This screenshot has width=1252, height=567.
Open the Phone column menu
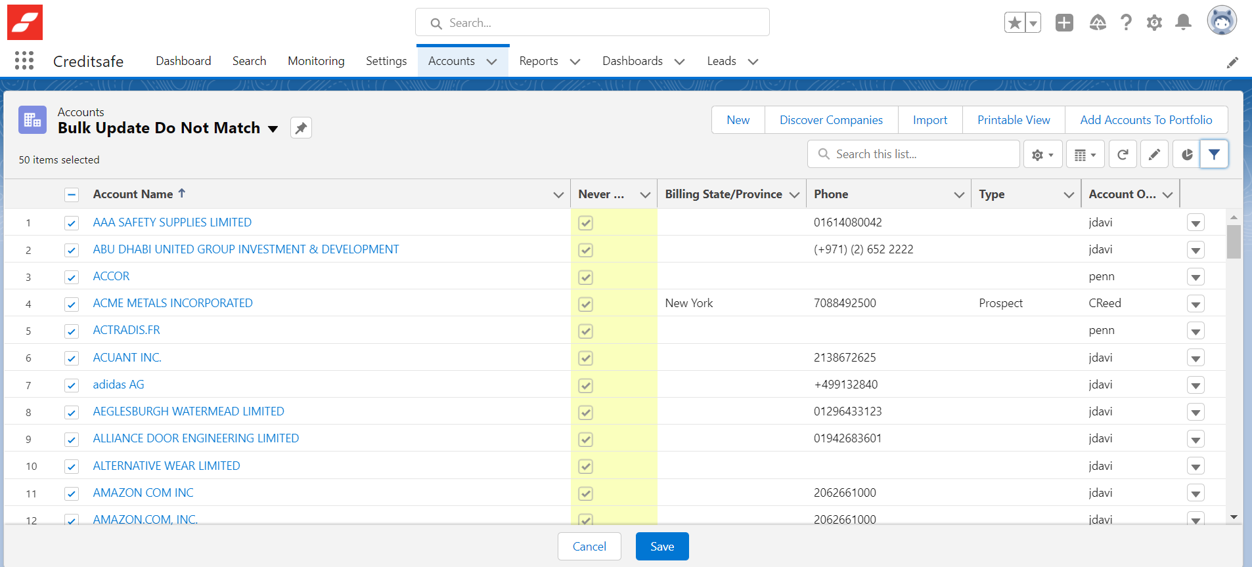(x=959, y=195)
